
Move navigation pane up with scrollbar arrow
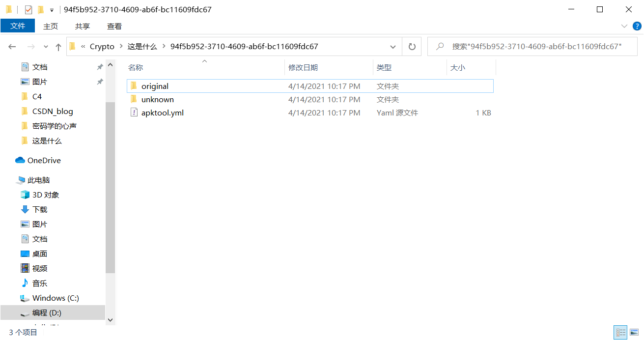110,65
